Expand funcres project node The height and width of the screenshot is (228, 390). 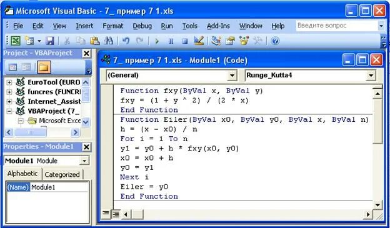(x=9, y=92)
